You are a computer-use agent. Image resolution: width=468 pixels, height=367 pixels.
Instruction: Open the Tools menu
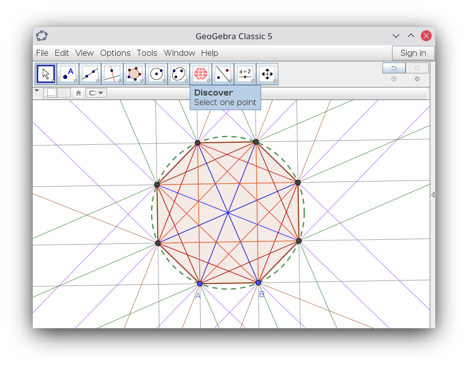147,53
